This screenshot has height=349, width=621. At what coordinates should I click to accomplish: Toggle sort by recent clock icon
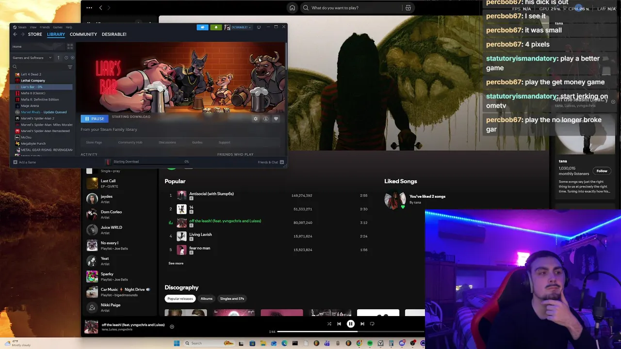(66, 58)
